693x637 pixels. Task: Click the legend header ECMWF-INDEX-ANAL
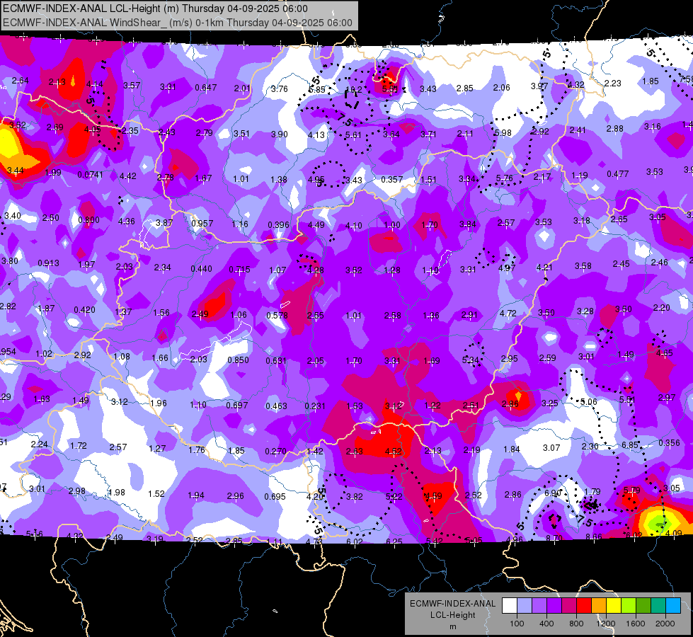click(x=452, y=604)
